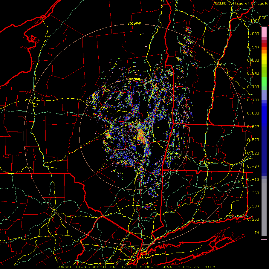Pick the lavender band of the color bar
This screenshot has width=269, height=269.
coord(264,95)
